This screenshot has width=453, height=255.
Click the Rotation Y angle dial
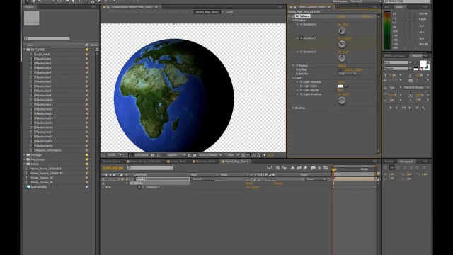(342, 44)
